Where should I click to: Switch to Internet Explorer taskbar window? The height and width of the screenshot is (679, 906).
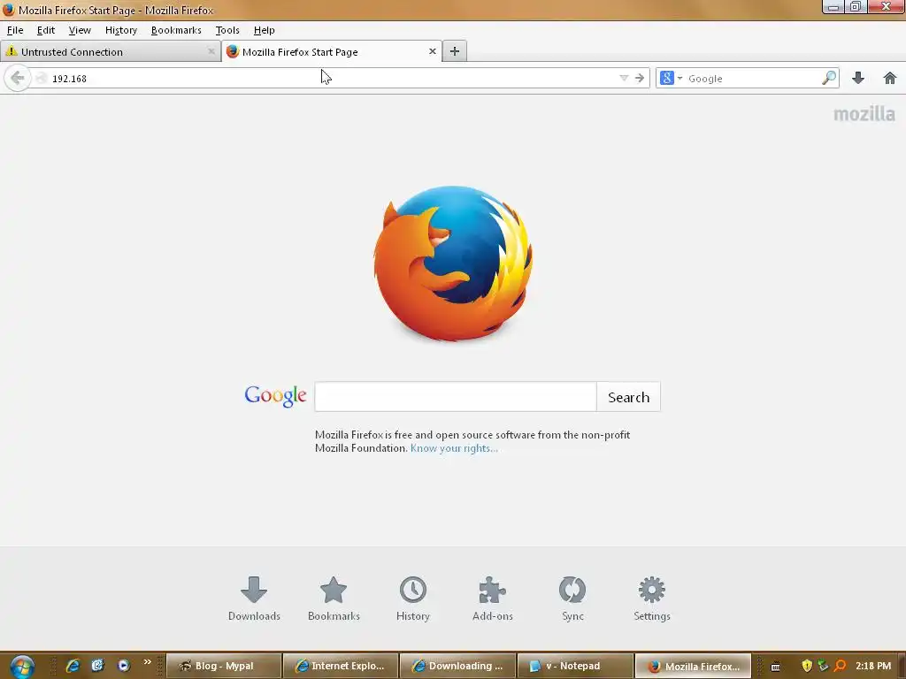point(341,666)
